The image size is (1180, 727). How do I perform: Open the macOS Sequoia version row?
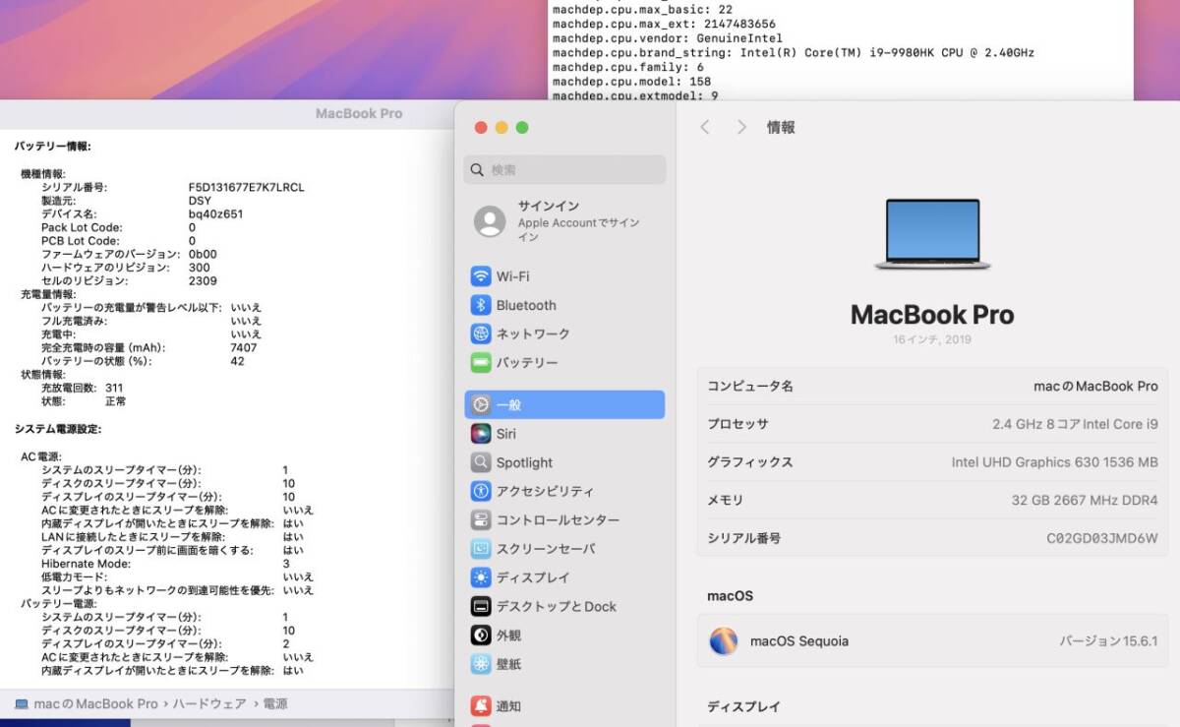[x=931, y=640]
